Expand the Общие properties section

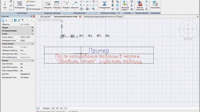coord(32,28)
